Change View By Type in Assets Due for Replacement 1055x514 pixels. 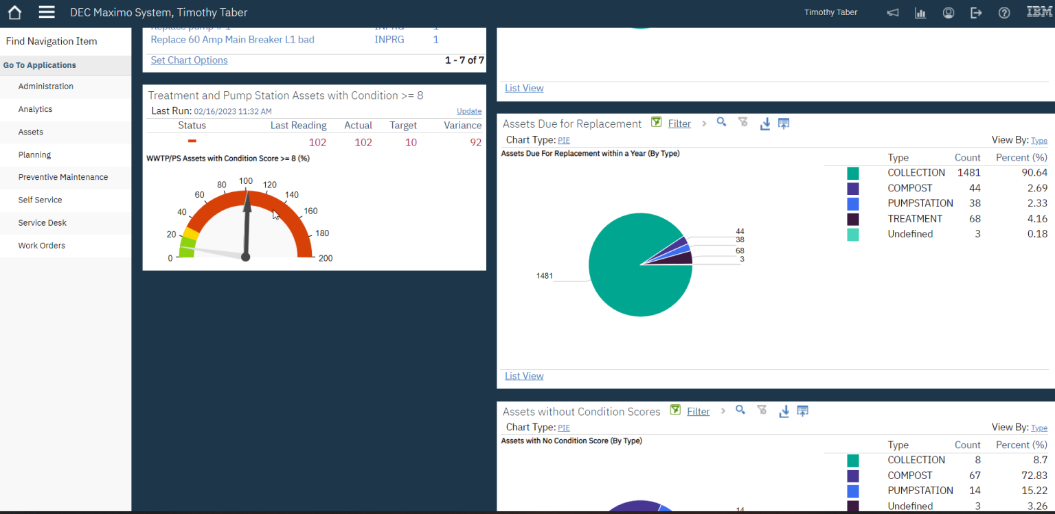pyautogui.click(x=1039, y=141)
